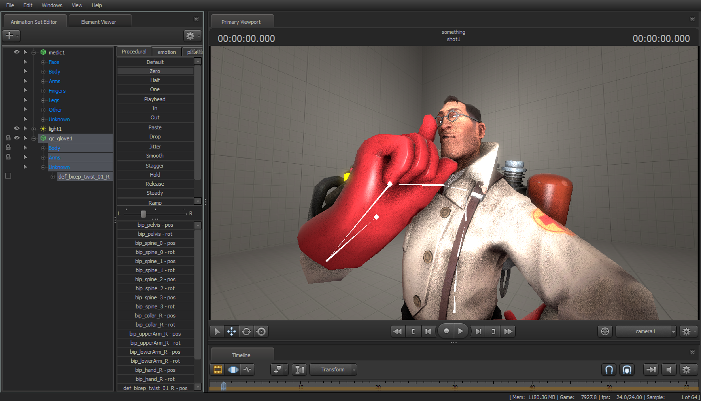Toggle visibility eye for medic1
701x401 pixels.
(17, 52)
